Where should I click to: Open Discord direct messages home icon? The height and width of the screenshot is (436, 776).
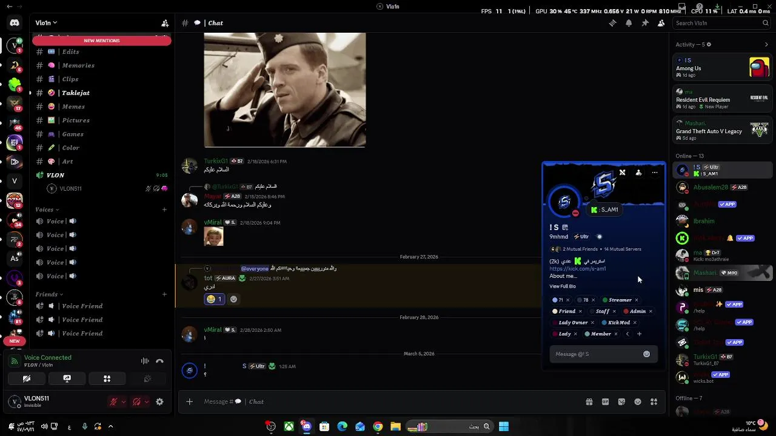tap(15, 23)
